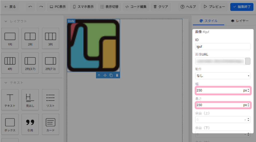Open the コード編集 code editor
The height and width of the screenshot is (142, 256).
(136, 7)
